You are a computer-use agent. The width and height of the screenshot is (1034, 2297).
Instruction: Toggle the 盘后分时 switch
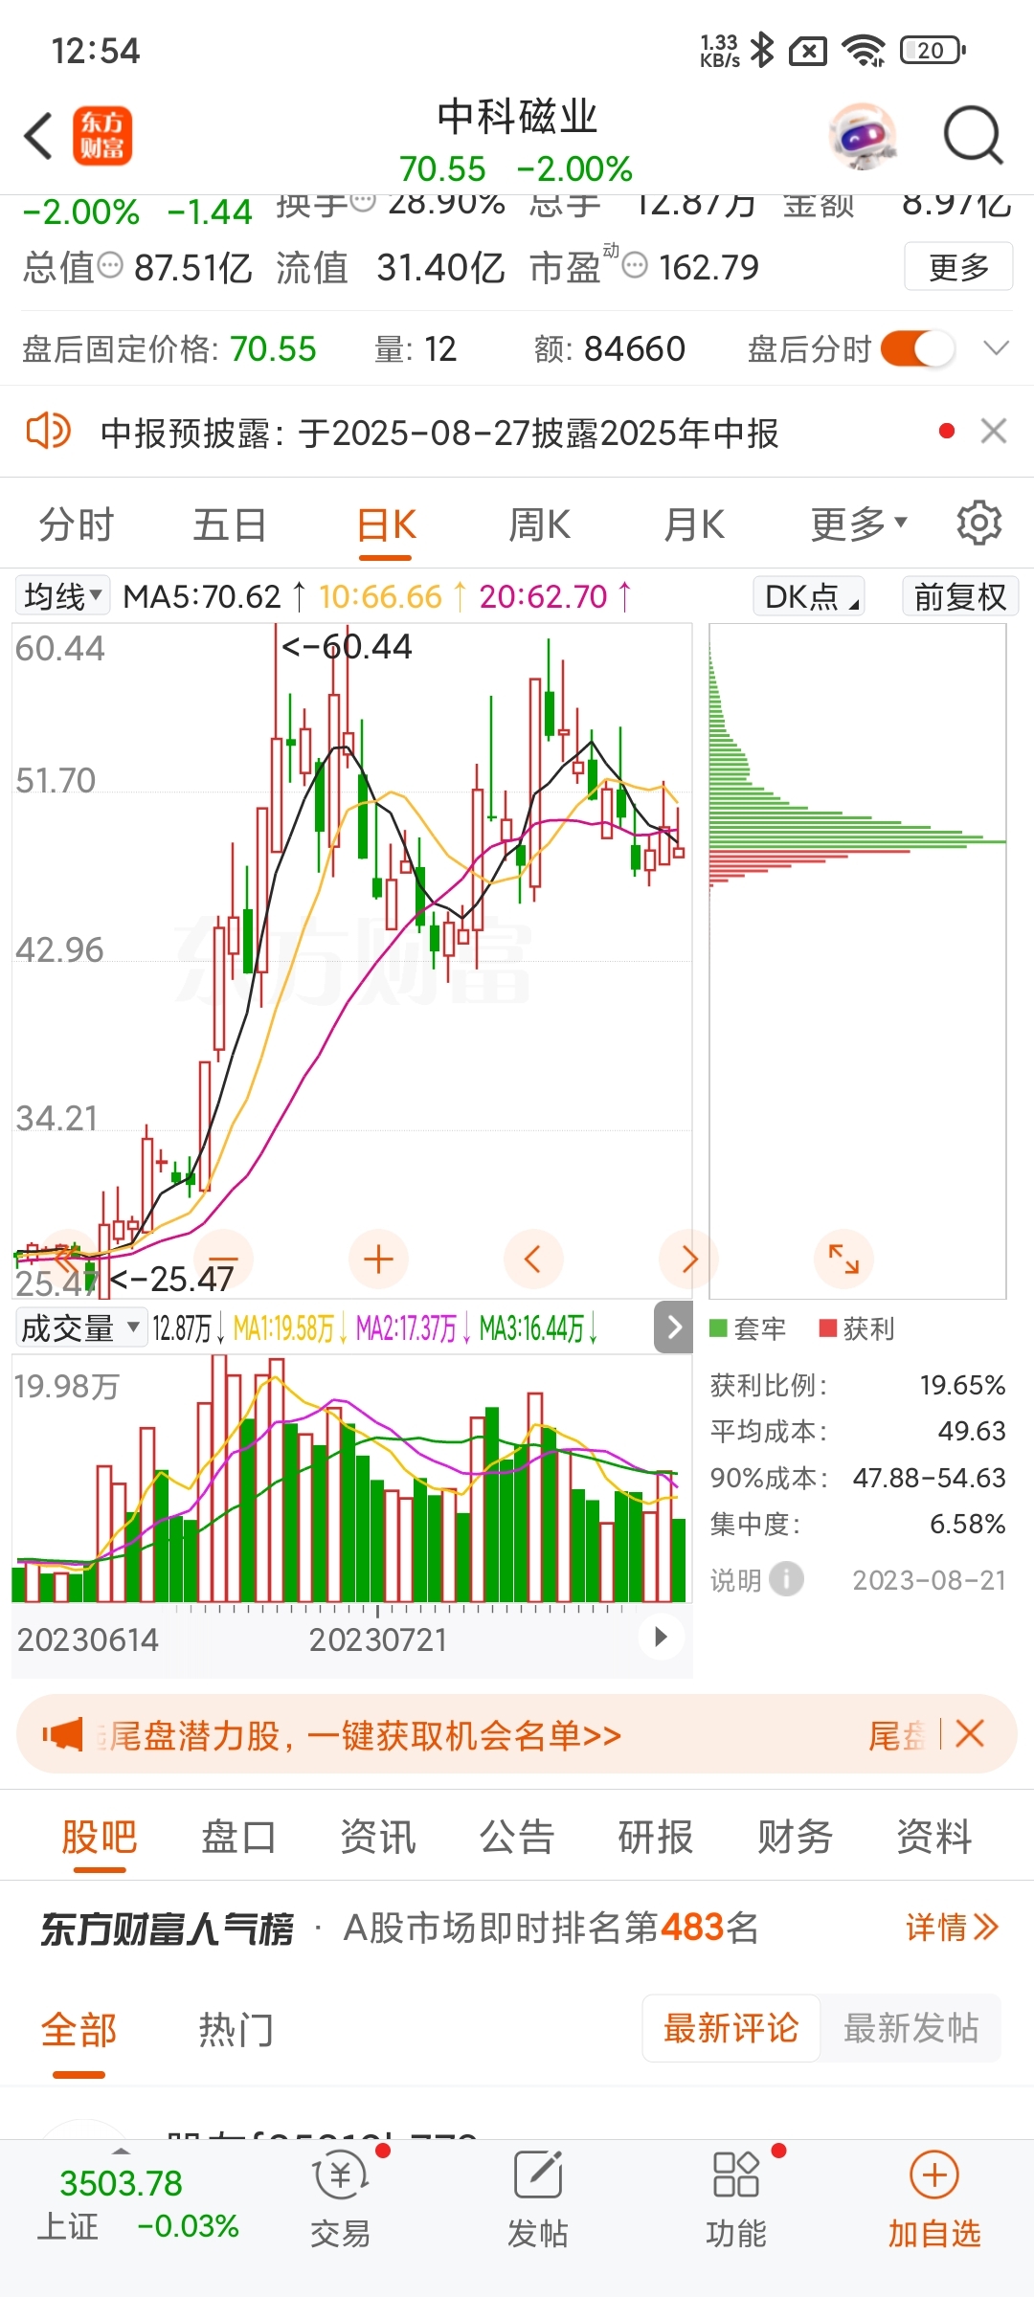pyautogui.click(x=918, y=348)
